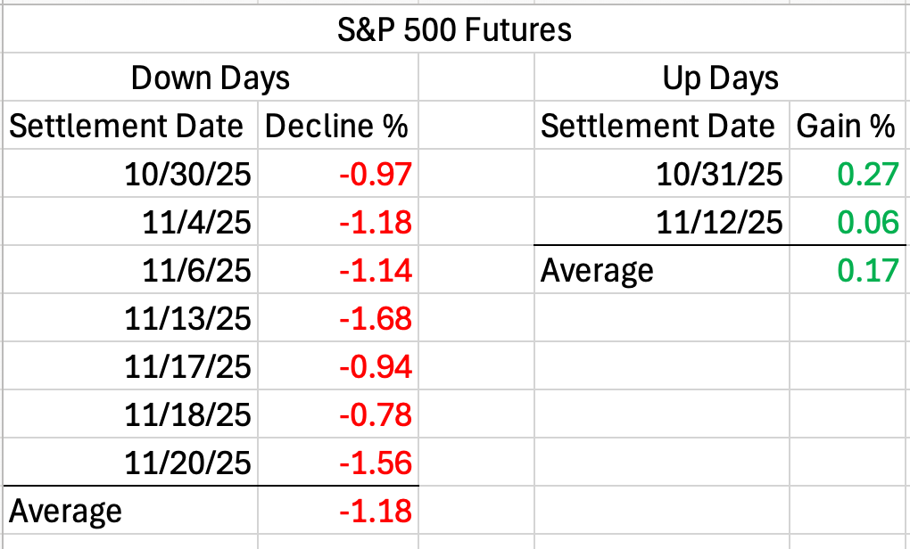Screen dimensions: 910x549
Task: Click the 11/13/25 settlement date cell
Action: click(x=189, y=318)
